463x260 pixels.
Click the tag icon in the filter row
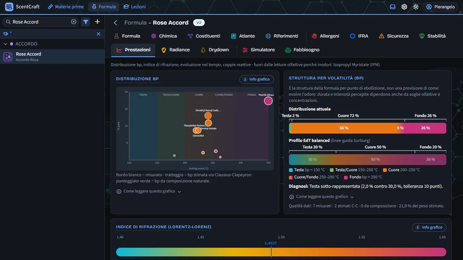point(6,34)
